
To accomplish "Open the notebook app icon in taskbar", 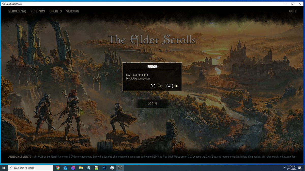I will pyautogui.click(x=88, y=168).
